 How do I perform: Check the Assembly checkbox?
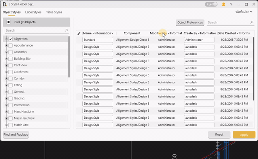(x=11, y=52)
